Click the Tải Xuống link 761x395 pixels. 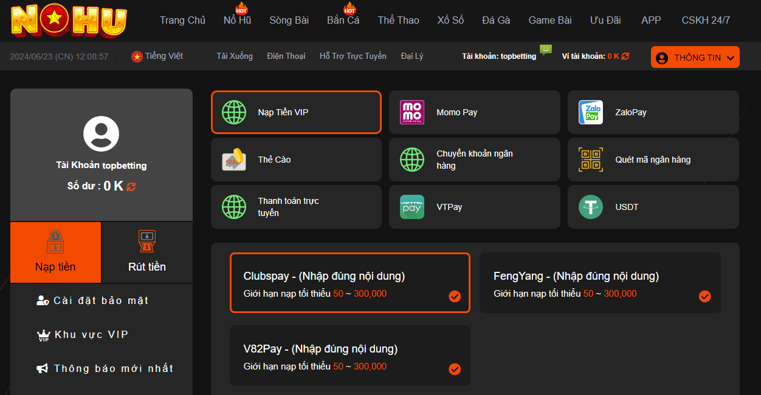point(235,56)
